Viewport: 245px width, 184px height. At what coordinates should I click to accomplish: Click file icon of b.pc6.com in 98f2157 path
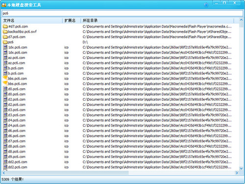point(5,74)
